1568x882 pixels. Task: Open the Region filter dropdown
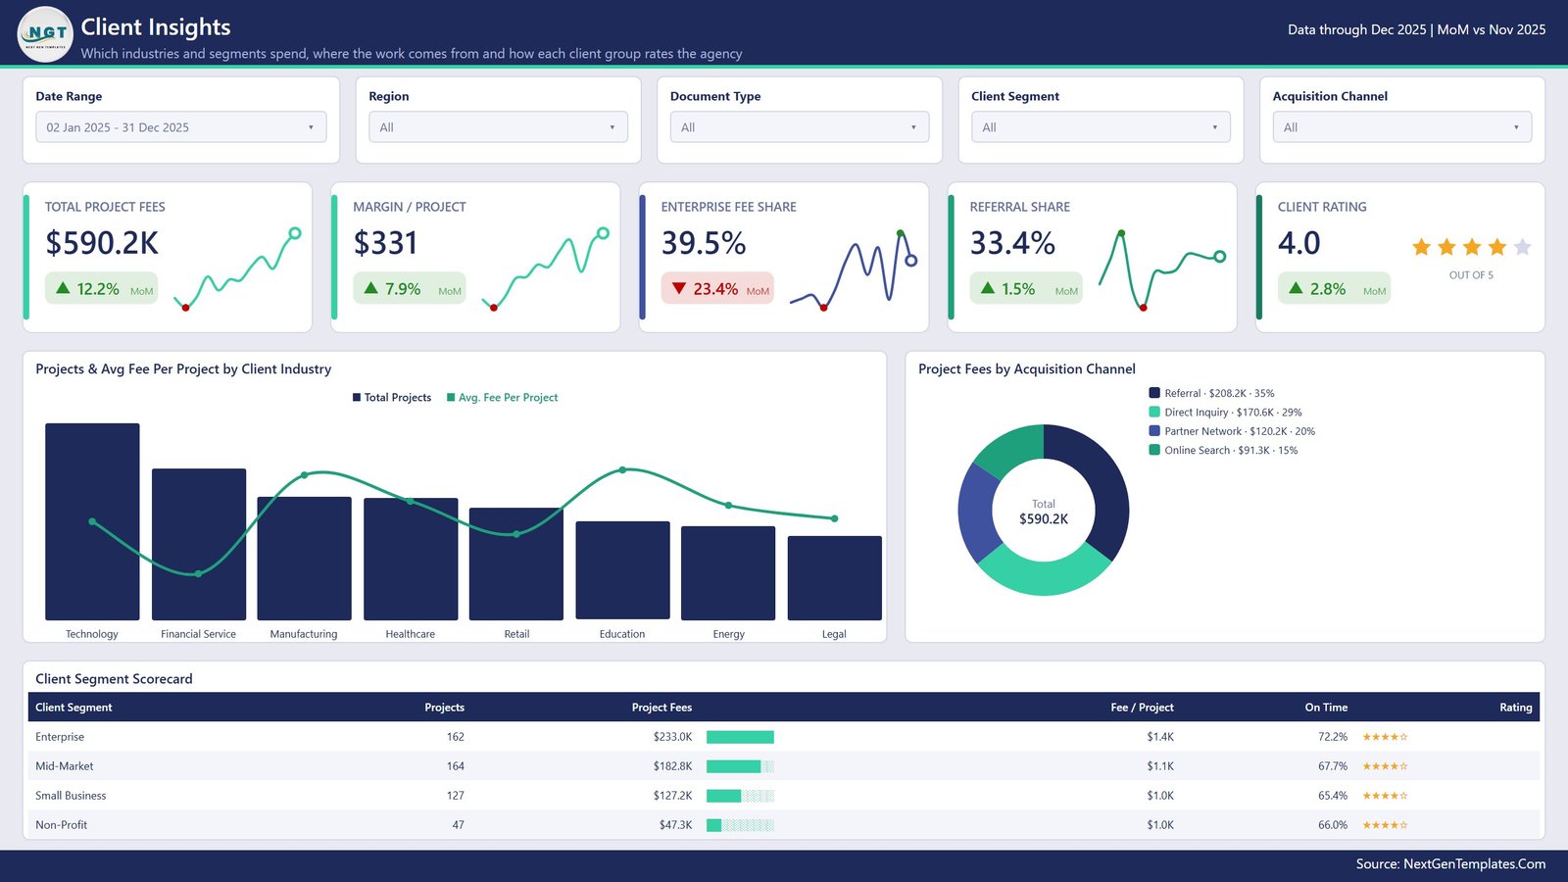coord(498,127)
